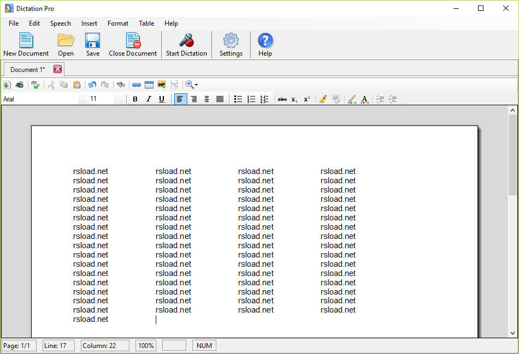Open the Arial font name dropdown
Viewport: 519px width, 354px height.
tap(82, 99)
